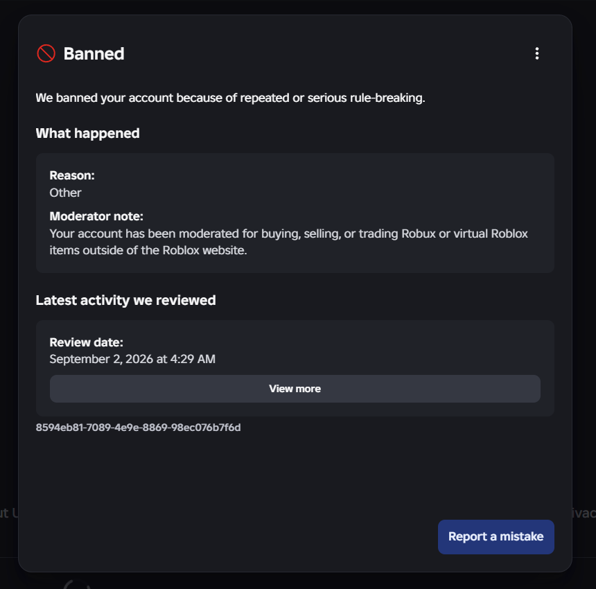Image resolution: width=596 pixels, height=589 pixels.
Task: Click the 'Moderator note:' label
Action: pos(96,216)
